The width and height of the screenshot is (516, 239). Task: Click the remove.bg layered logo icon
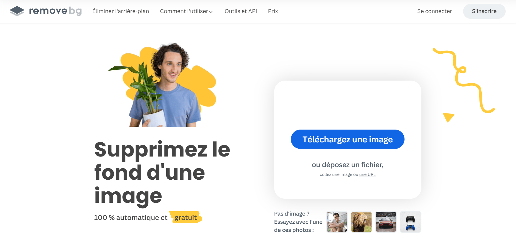coord(17,11)
